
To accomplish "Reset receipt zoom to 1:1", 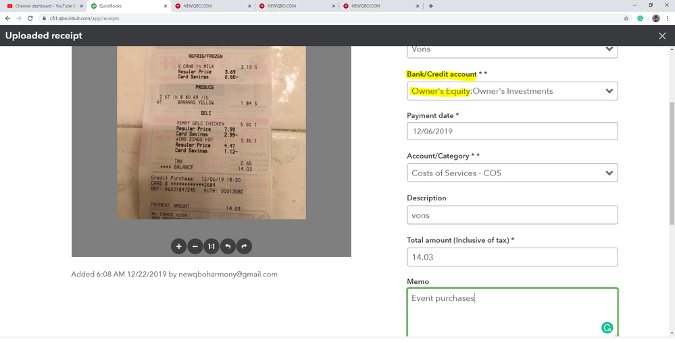I will [x=211, y=247].
